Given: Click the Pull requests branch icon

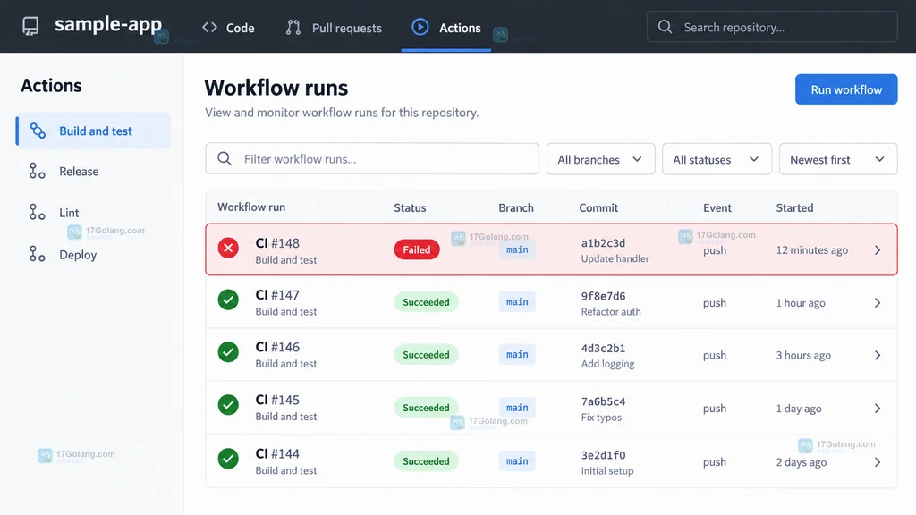Looking at the screenshot, I should (x=293, y=28).
